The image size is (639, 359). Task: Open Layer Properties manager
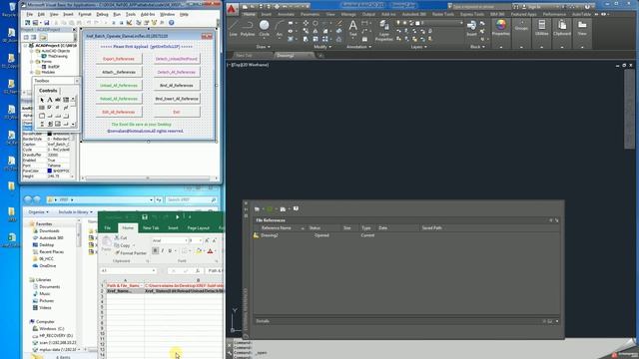click(x=383, y=30)
